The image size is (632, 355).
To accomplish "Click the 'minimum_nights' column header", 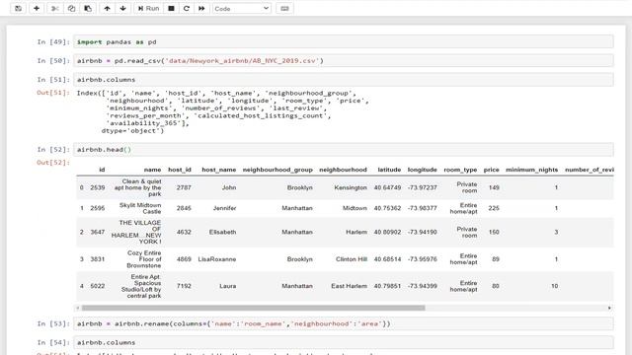I will coord(531,170).
